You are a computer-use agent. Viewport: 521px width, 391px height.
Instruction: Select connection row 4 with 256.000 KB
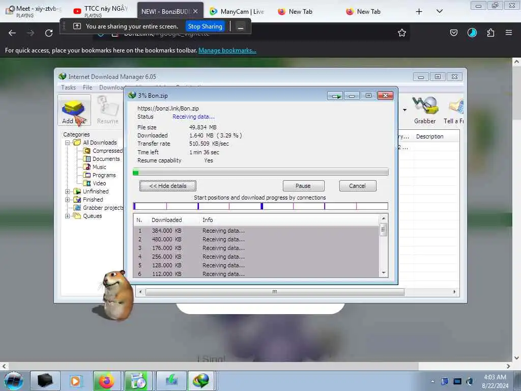coord(256,257)
